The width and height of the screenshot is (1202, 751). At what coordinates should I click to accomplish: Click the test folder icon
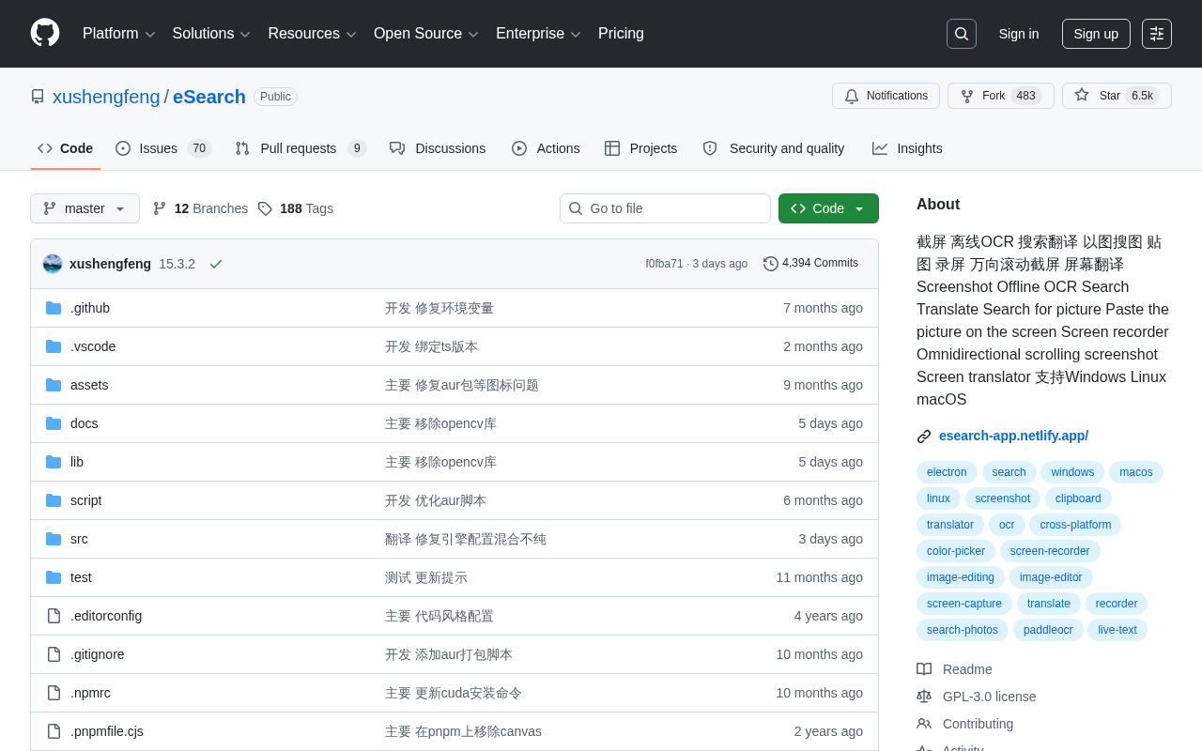coord(54,577)
